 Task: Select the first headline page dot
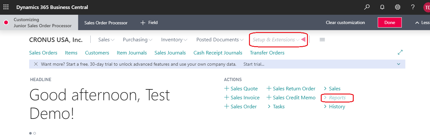(x=30, y=133)
